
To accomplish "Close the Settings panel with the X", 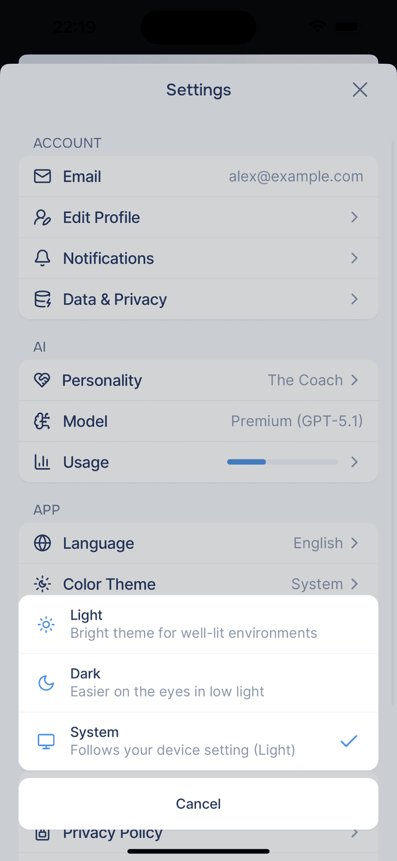I will (360, 89).
